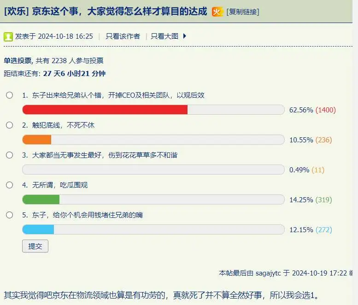Choose radio option 3 大家都当无事发生
Screen dimensions: 358x305
click(x=9, y=155)
